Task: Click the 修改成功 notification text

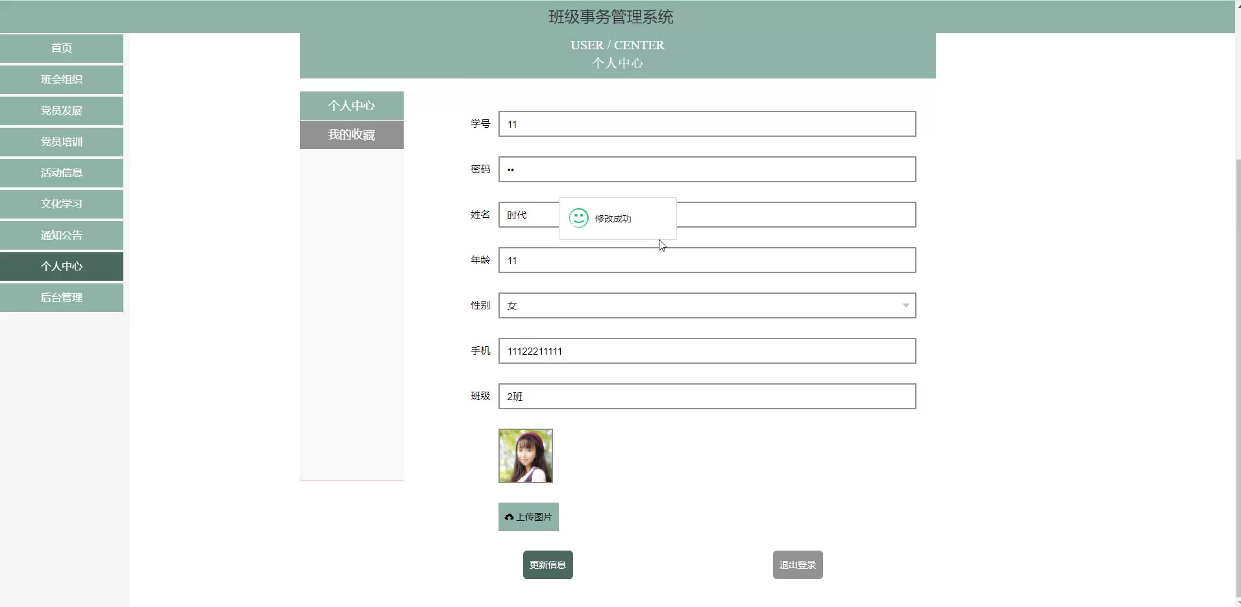Action: click(613, 219)
